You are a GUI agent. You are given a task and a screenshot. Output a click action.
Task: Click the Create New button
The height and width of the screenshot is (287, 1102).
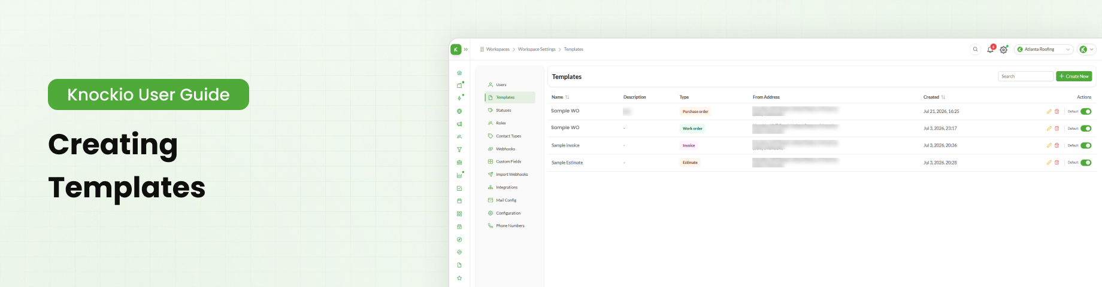coord(1074,77)
